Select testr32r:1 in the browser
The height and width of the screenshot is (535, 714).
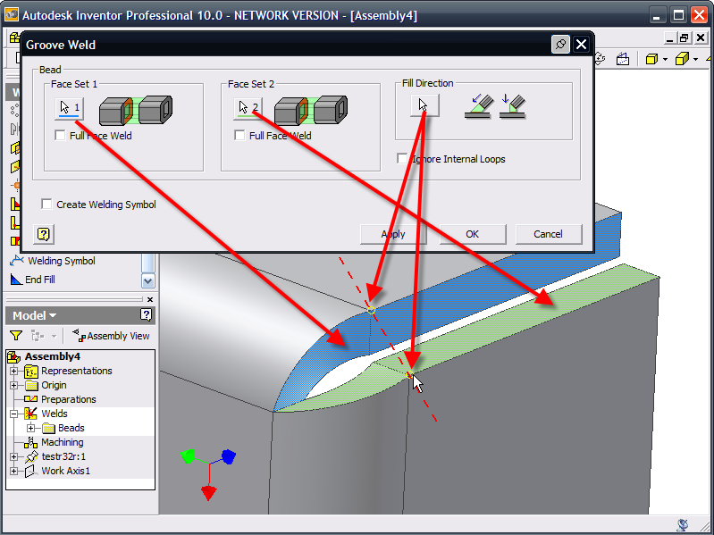pos(63,456)
